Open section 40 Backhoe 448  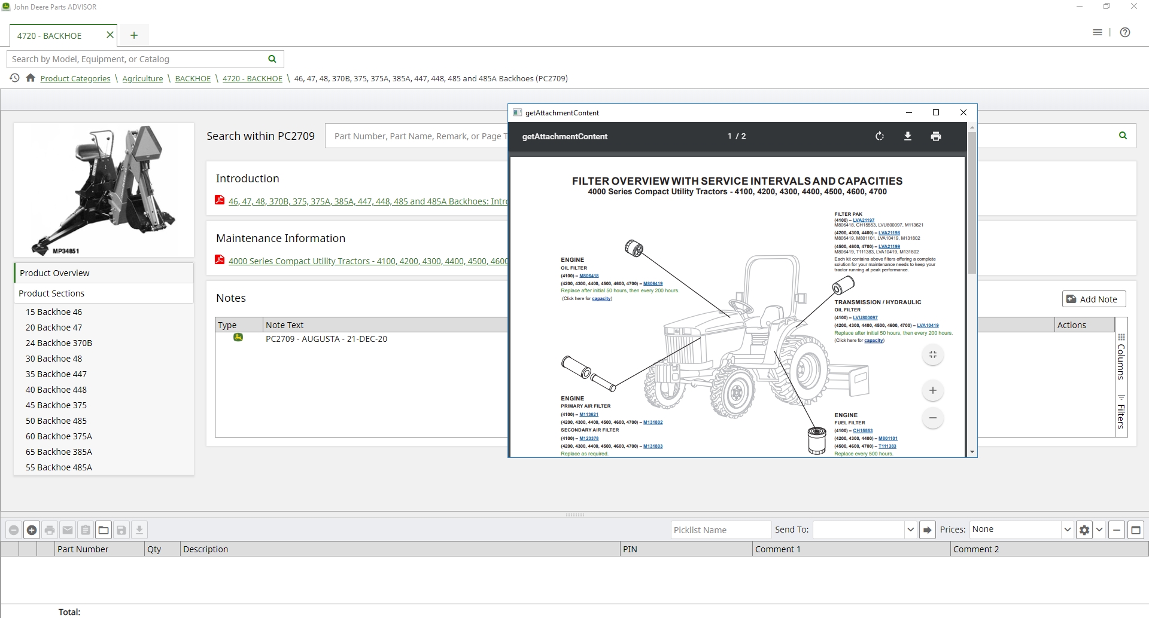click(x=56, y=390)
